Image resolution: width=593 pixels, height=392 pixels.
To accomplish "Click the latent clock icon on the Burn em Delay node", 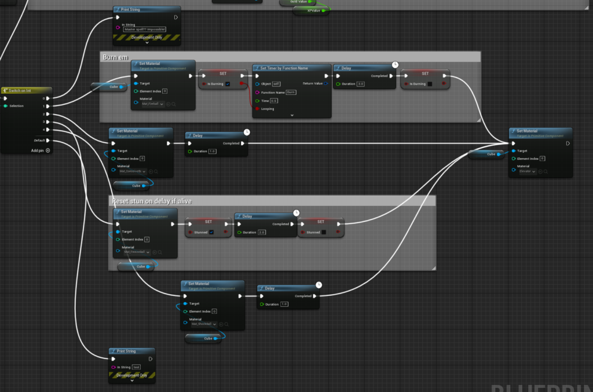I will tap(395, 64).
